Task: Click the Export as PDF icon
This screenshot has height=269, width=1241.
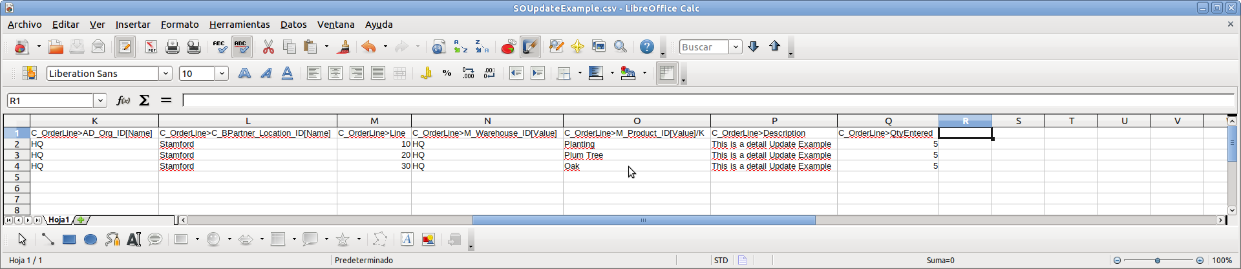Action: click(151, 47)
